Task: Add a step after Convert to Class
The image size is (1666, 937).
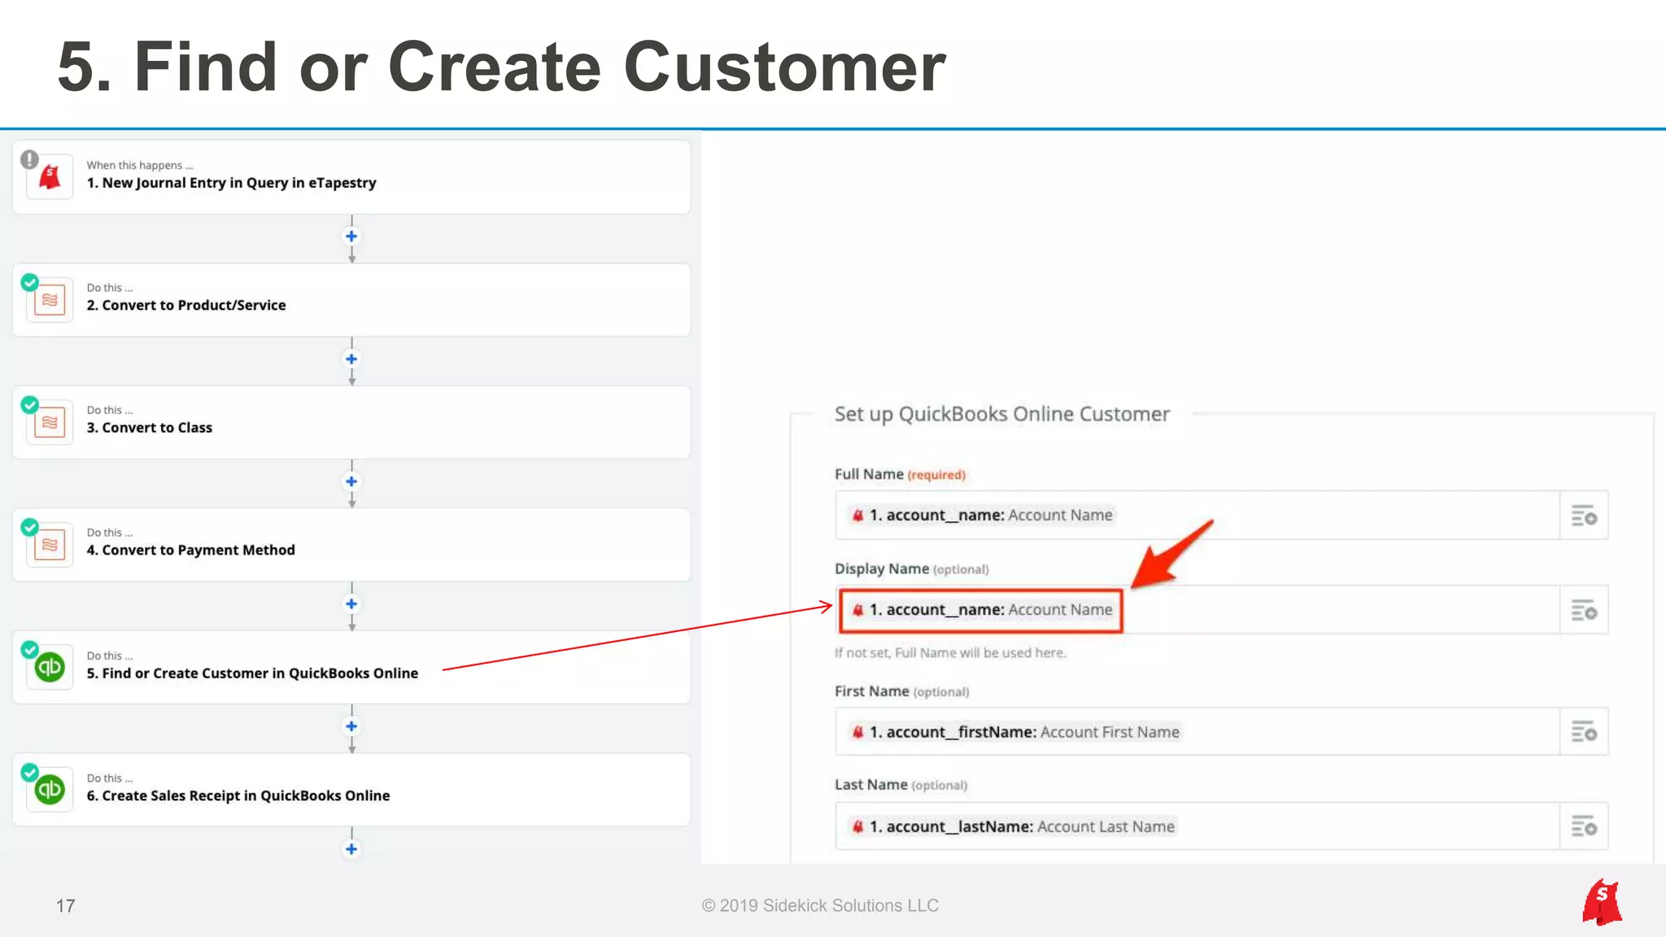Action: [351, 482]
